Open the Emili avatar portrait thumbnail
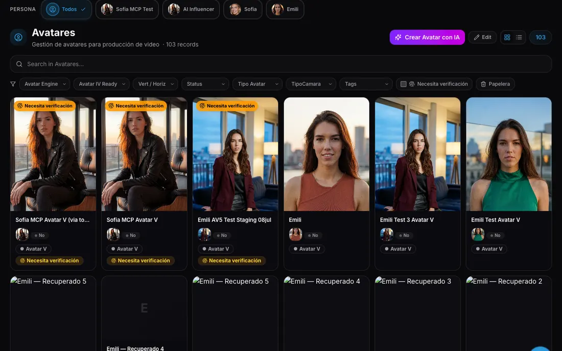 point(326,154)
